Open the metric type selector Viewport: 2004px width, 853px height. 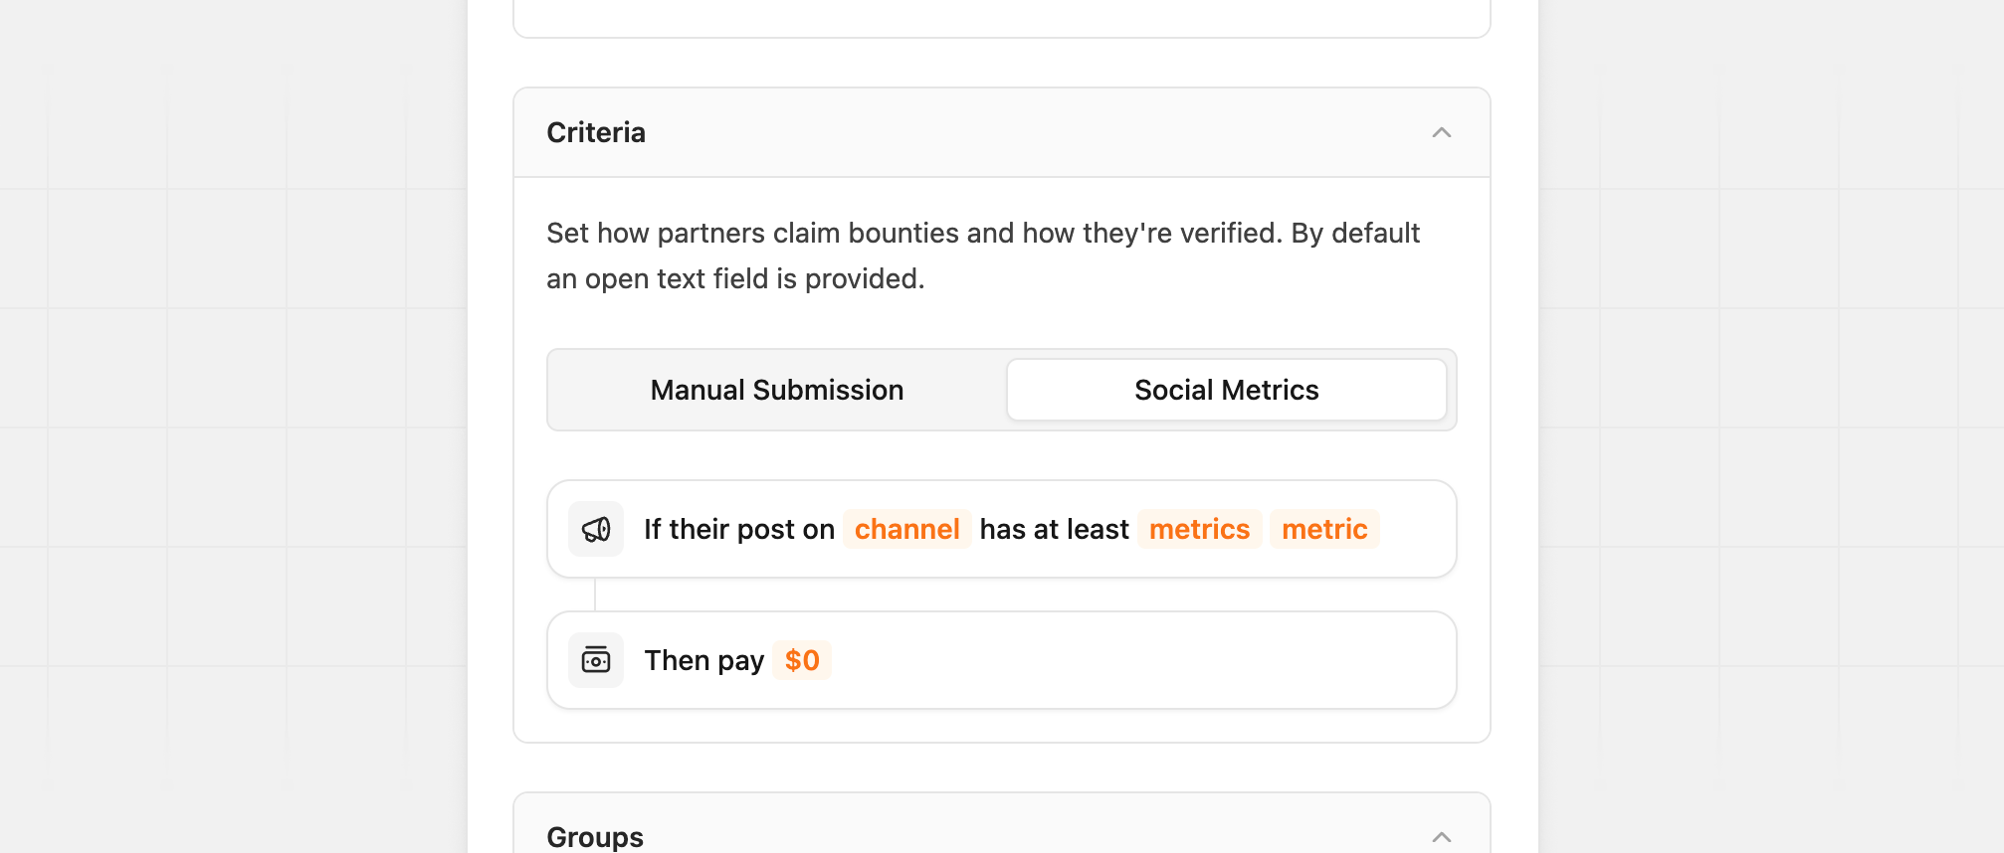click(1323, 529)
